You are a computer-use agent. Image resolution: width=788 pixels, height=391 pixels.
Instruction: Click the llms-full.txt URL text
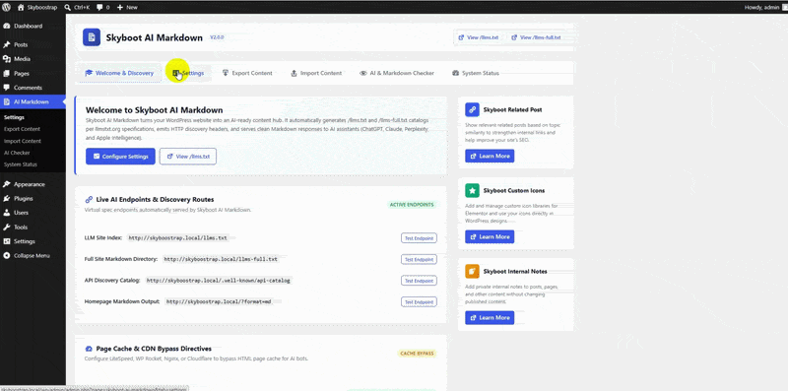tap(221, 259)
